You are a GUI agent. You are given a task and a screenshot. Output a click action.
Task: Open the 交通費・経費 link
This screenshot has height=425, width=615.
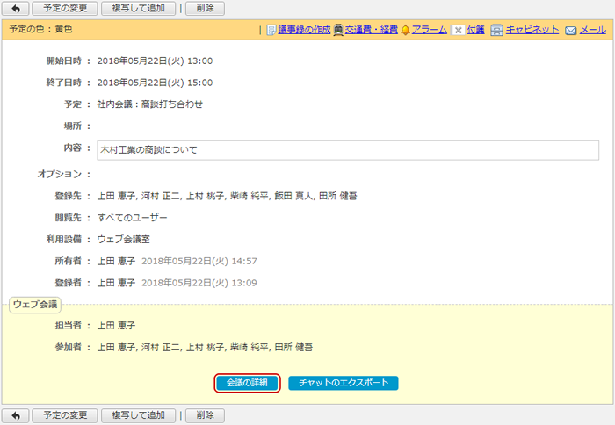[372, 30]
